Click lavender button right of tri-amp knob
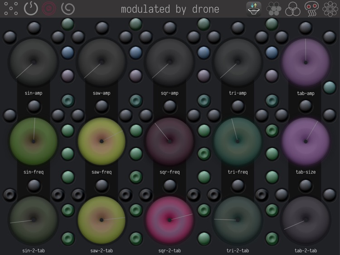The height and width of the screenshot is (255, 340). coord(272,76)
